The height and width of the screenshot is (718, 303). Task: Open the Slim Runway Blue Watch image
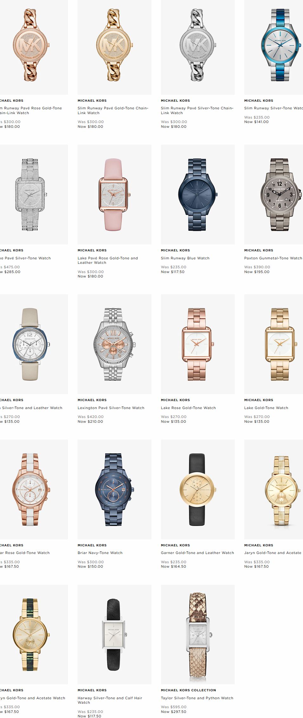coord(198,194)
